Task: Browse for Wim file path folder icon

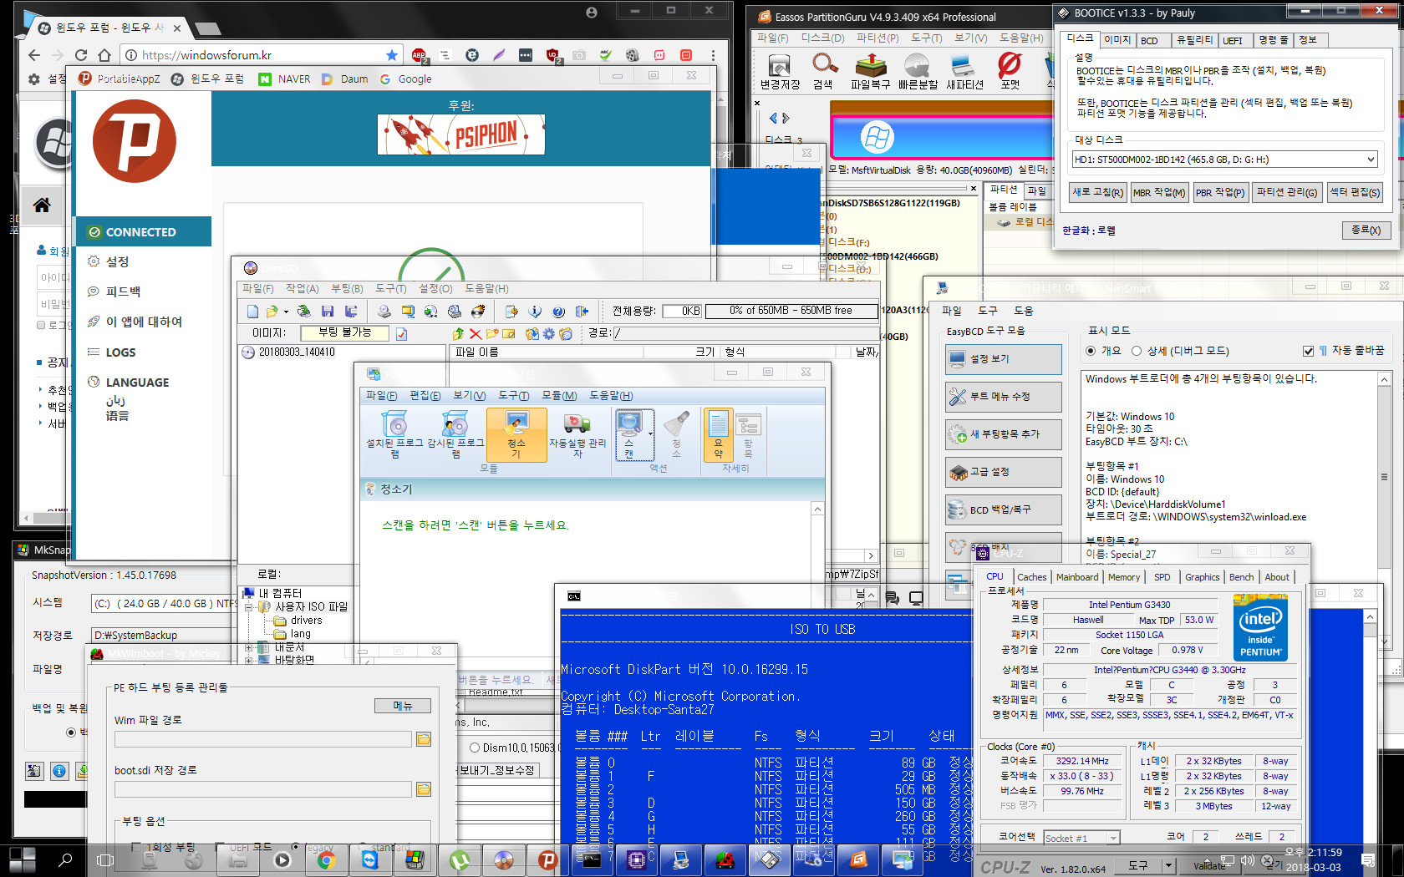Action: click(423, 739)
